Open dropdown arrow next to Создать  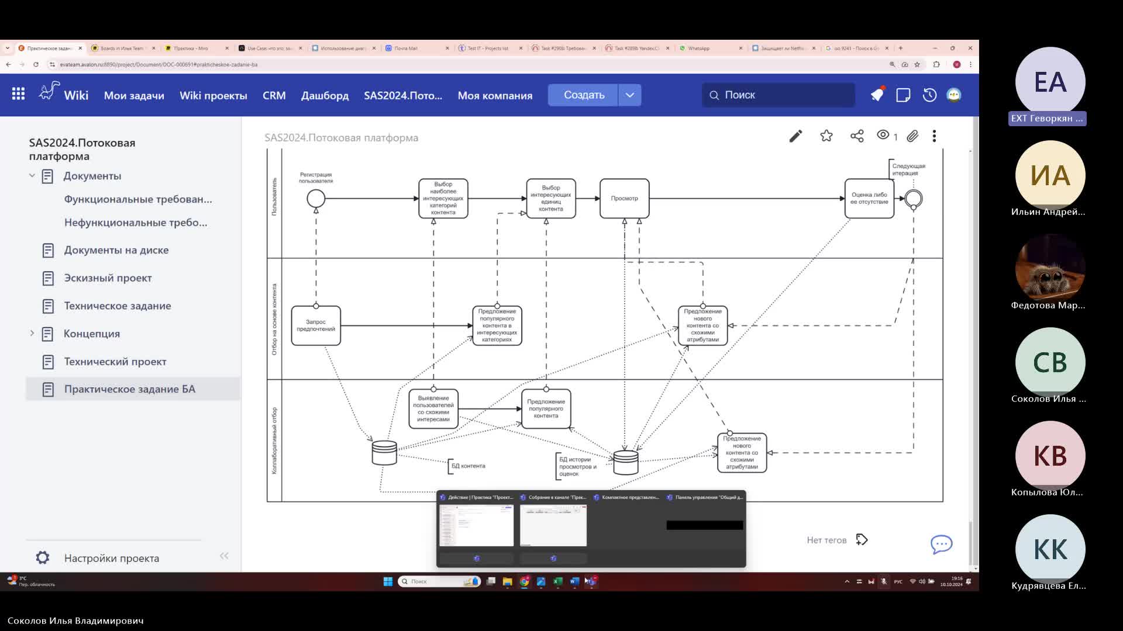(629, 95)
